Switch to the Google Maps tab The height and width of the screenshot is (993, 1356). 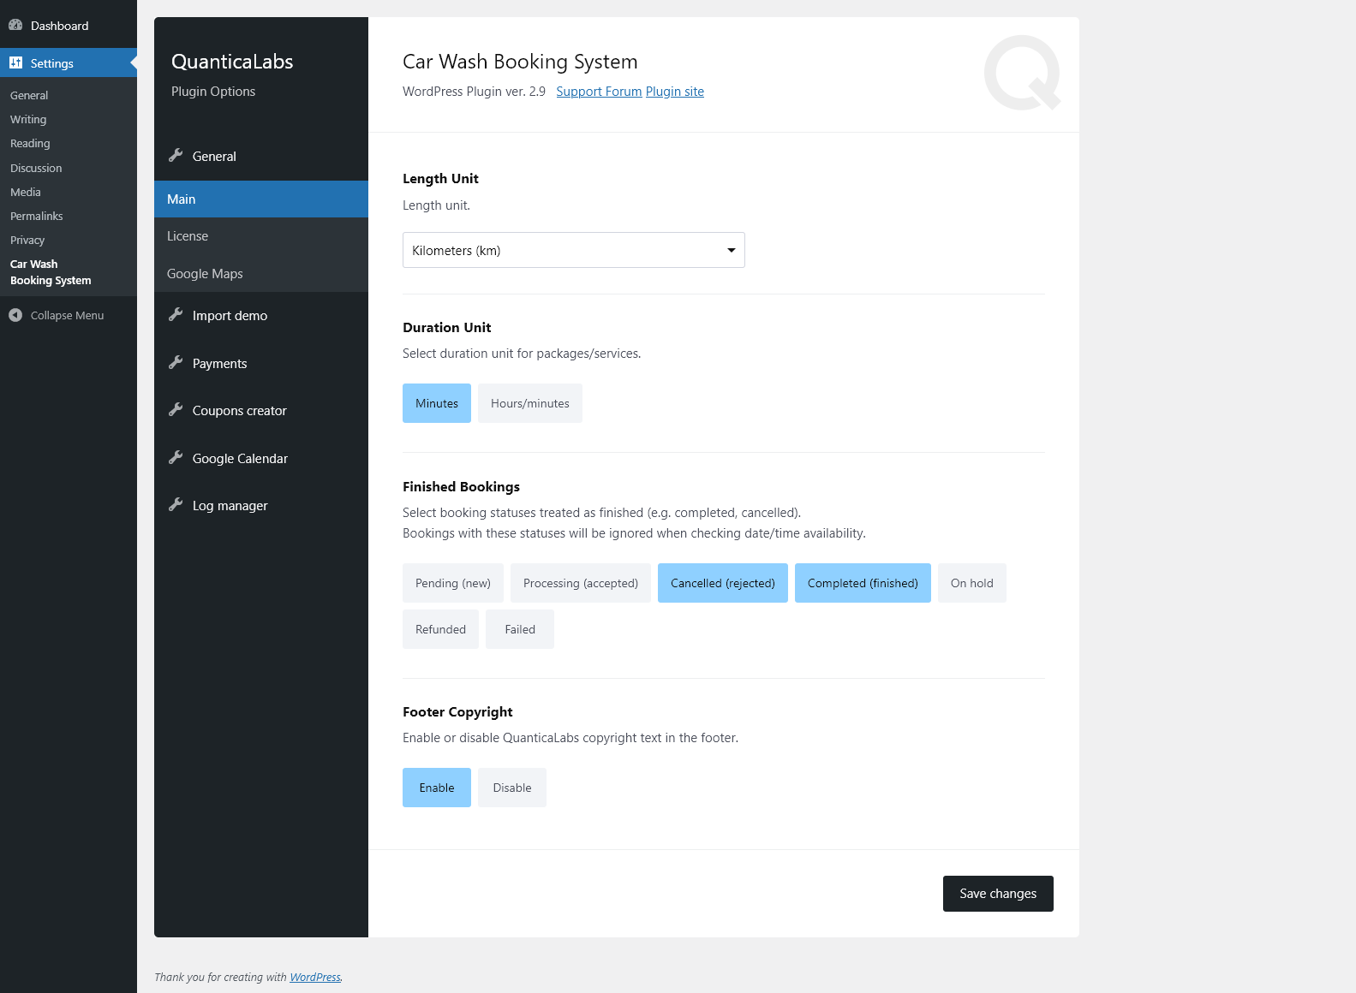pyautogui.click(x=205, y=274)
